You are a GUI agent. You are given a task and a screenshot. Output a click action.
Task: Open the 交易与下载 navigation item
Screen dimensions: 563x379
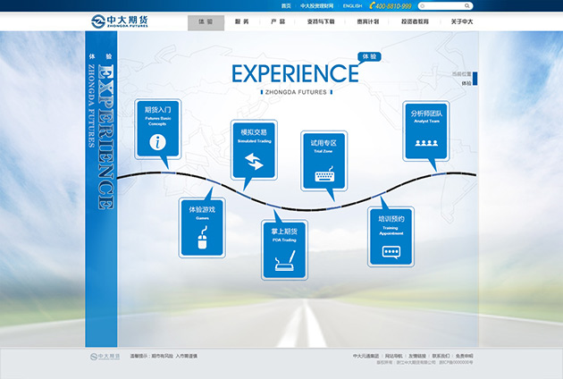click(x=321, y=22)
